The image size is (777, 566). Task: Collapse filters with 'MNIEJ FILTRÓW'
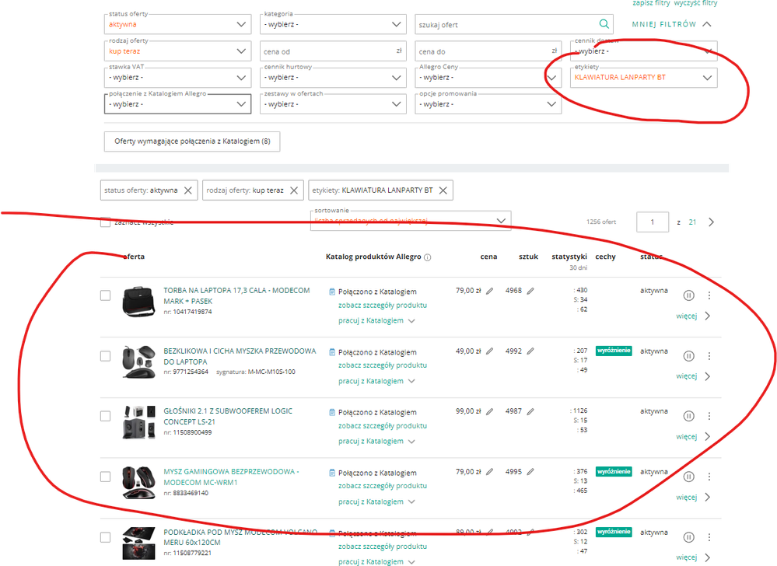coord(671,24)
